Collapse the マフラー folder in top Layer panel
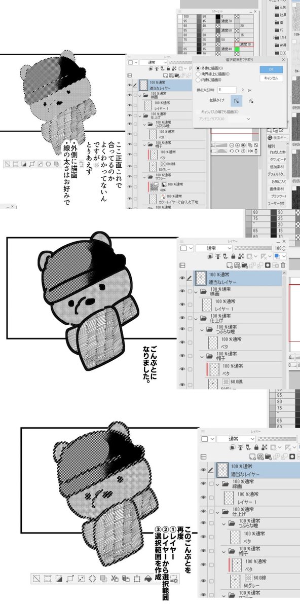This screenshot has height=608, width=300. (x=144, y=177)
